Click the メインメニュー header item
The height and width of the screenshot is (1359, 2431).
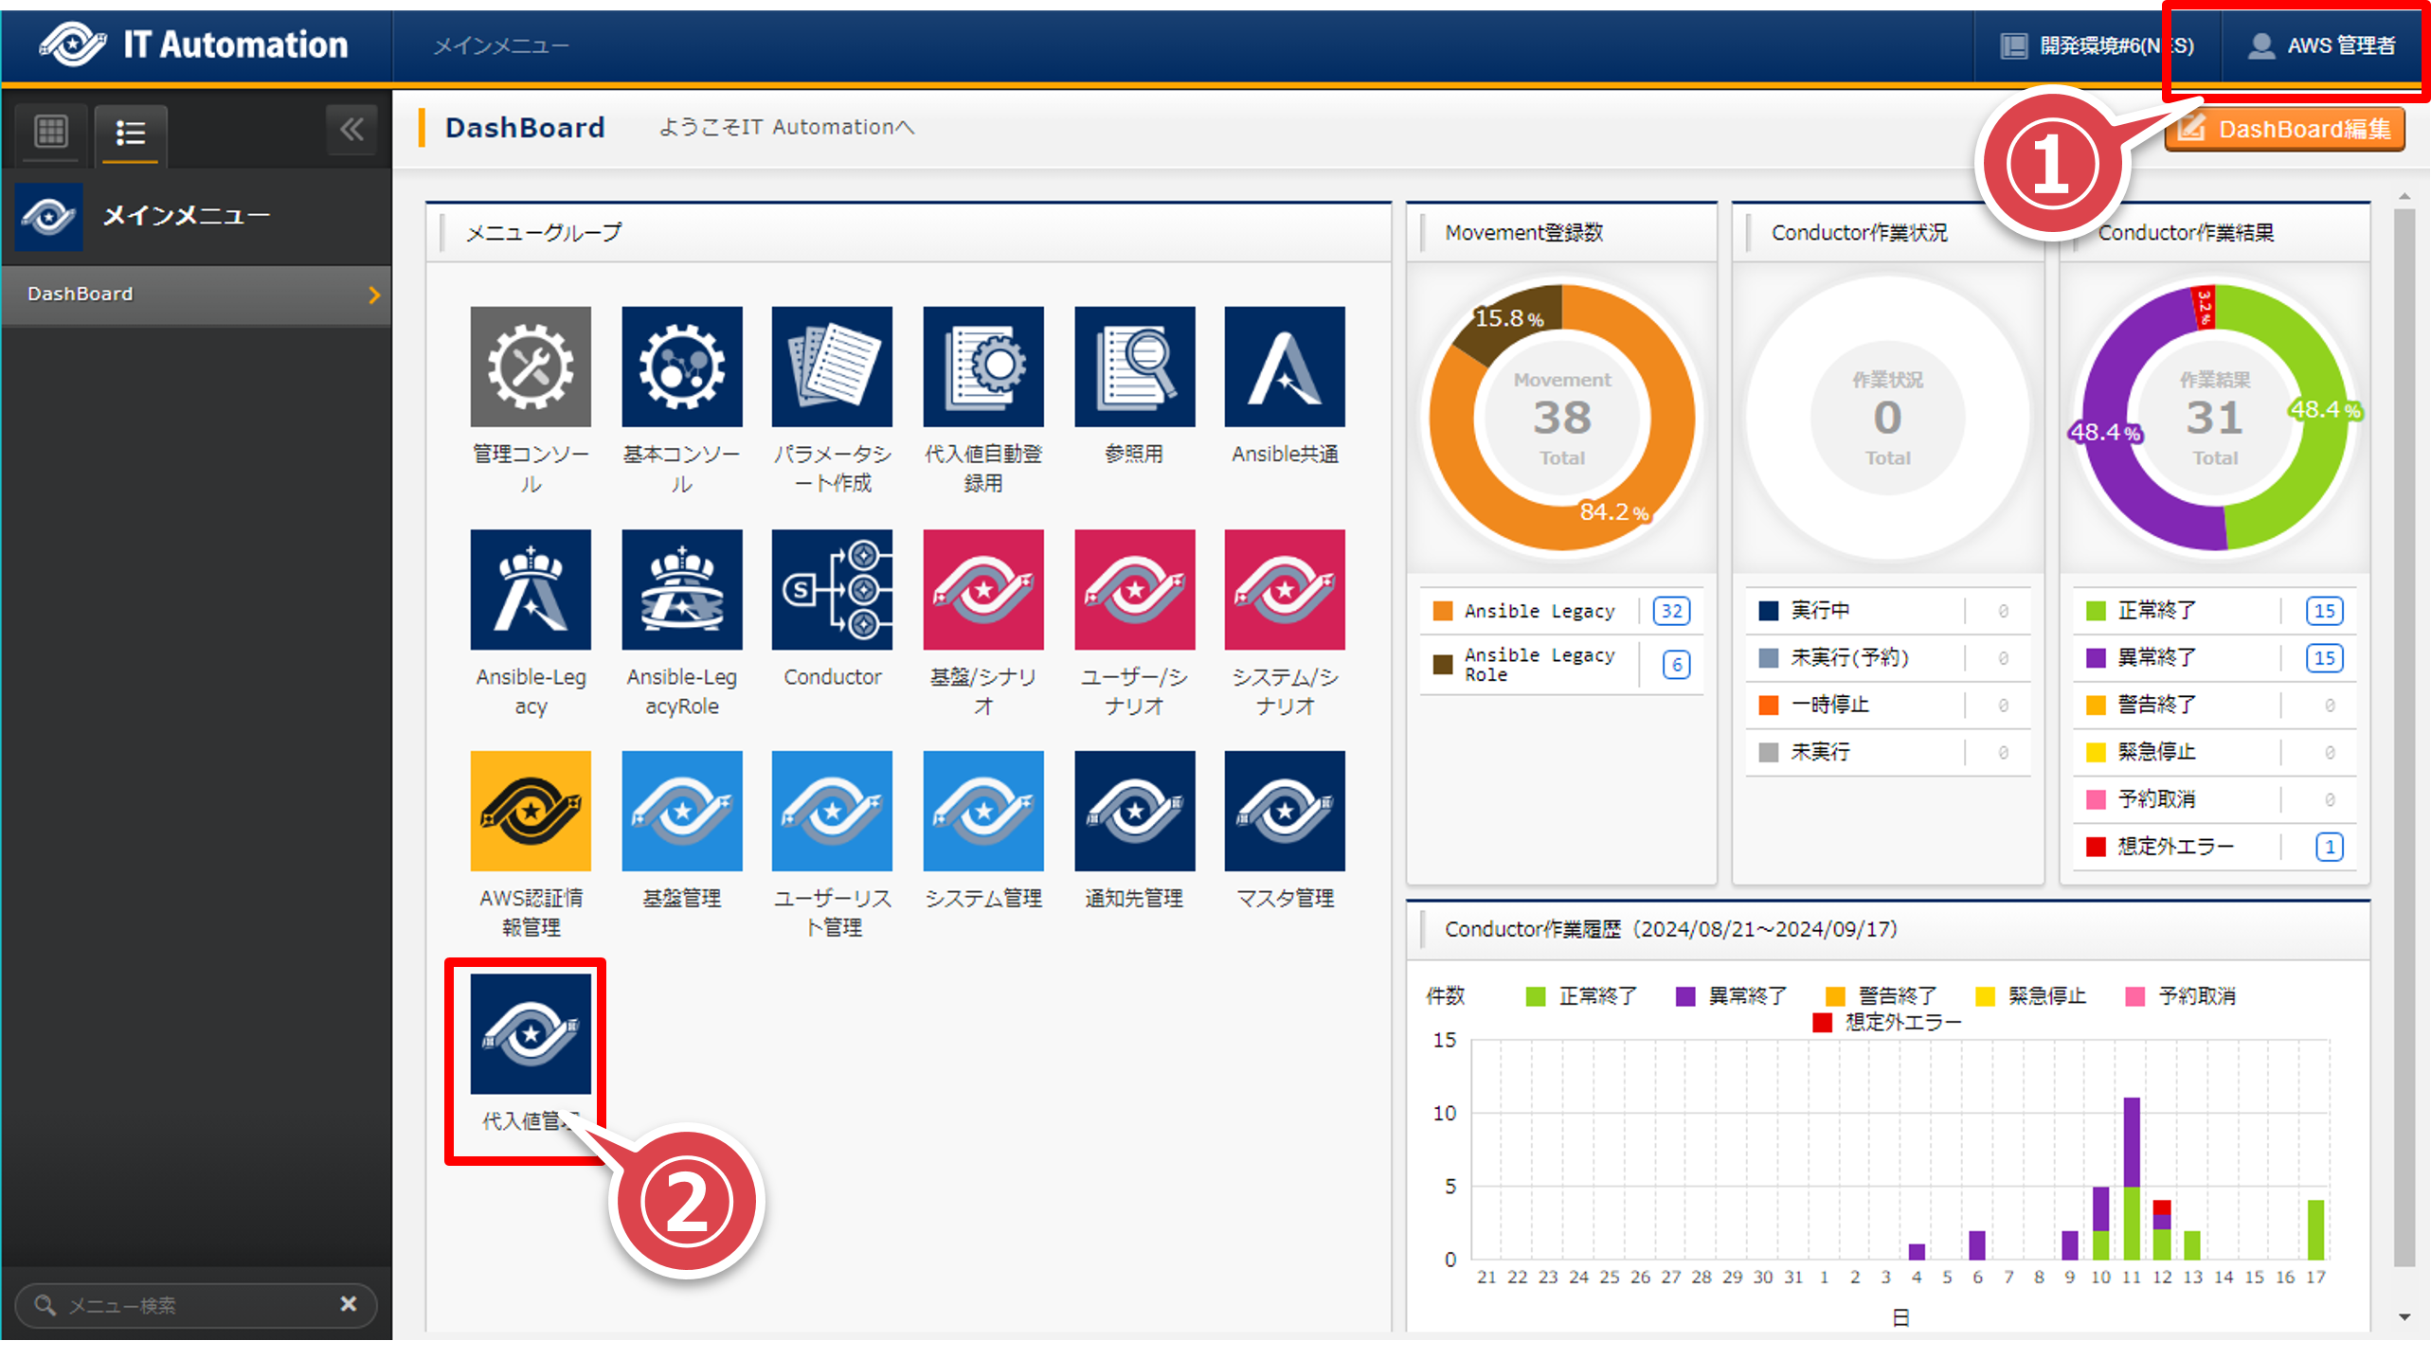[500, 45]
